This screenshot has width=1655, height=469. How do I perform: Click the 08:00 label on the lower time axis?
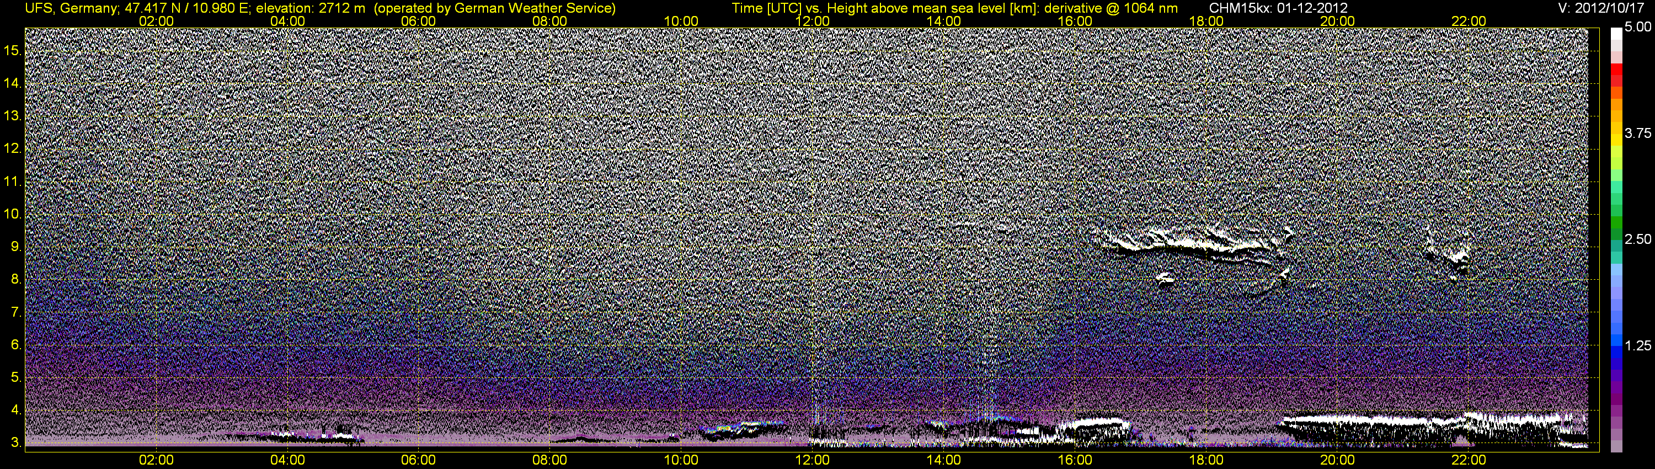tap(550, 460)
